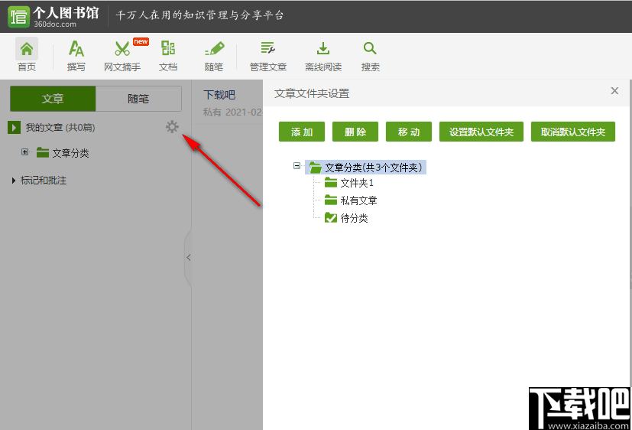Viewport: 632px width, 430px height.
Task: Click the 文章分类 folder icon in sidebar
Action: tap(42, 152)
